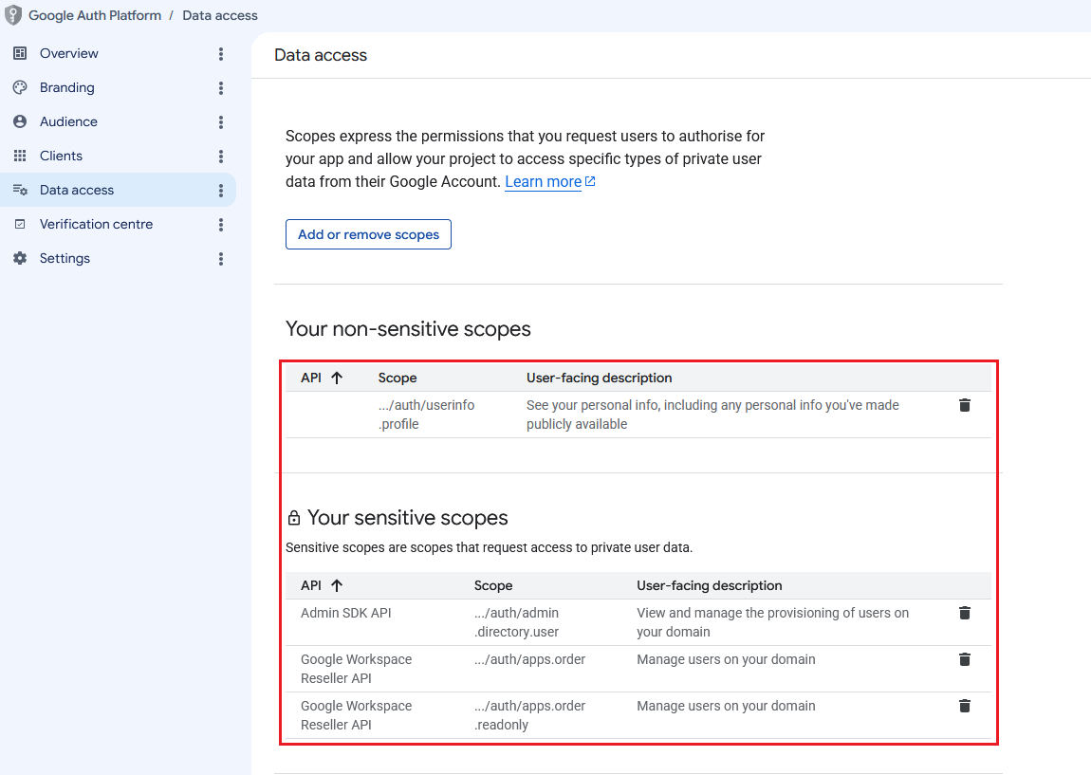1091x775 pixels.
Task: Go to Verification centre in the sidebar
Action: (x=96, y=224)
